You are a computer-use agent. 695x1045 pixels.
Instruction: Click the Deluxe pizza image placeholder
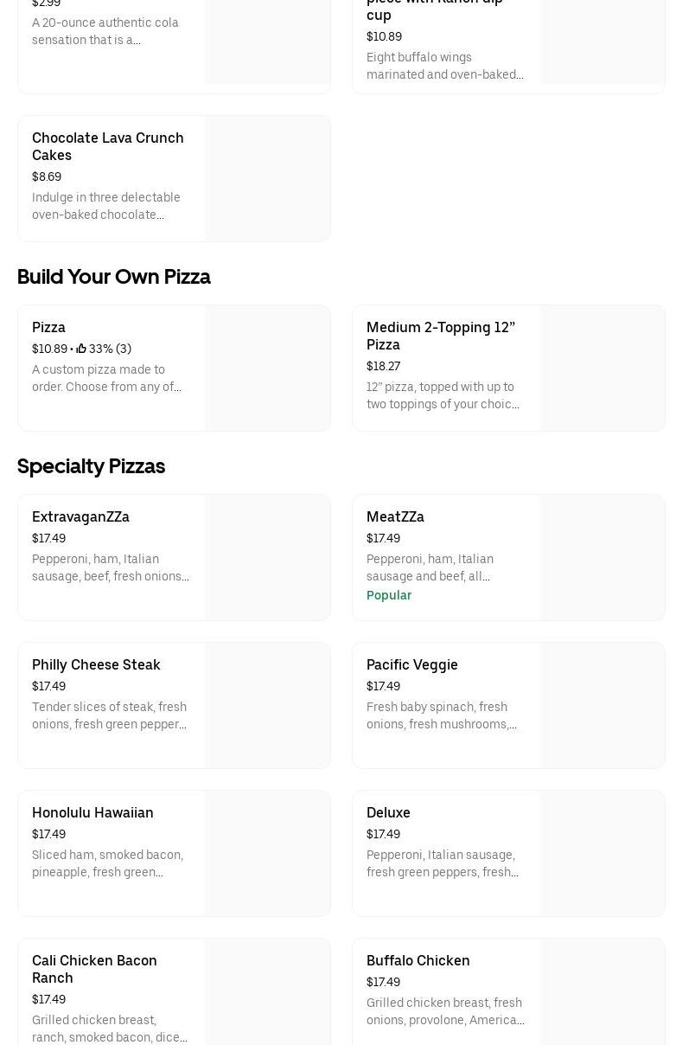pyautogui.click(x=602, y=853)
